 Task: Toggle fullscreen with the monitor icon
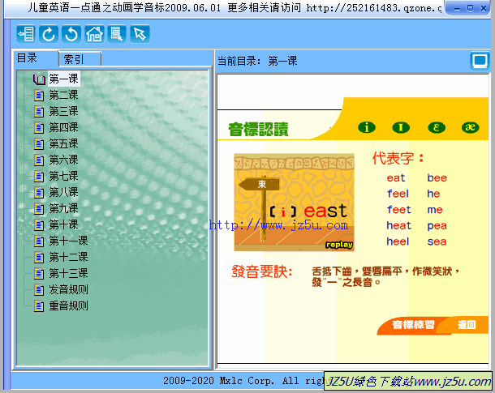480,61
